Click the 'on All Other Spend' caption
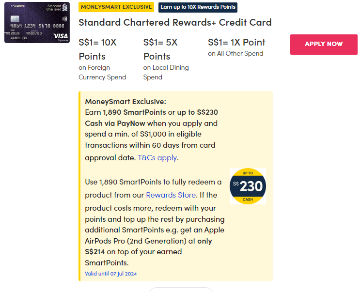The height and width of the screenshot is (292, 361). pyautogui.click(x=235, y=54)
